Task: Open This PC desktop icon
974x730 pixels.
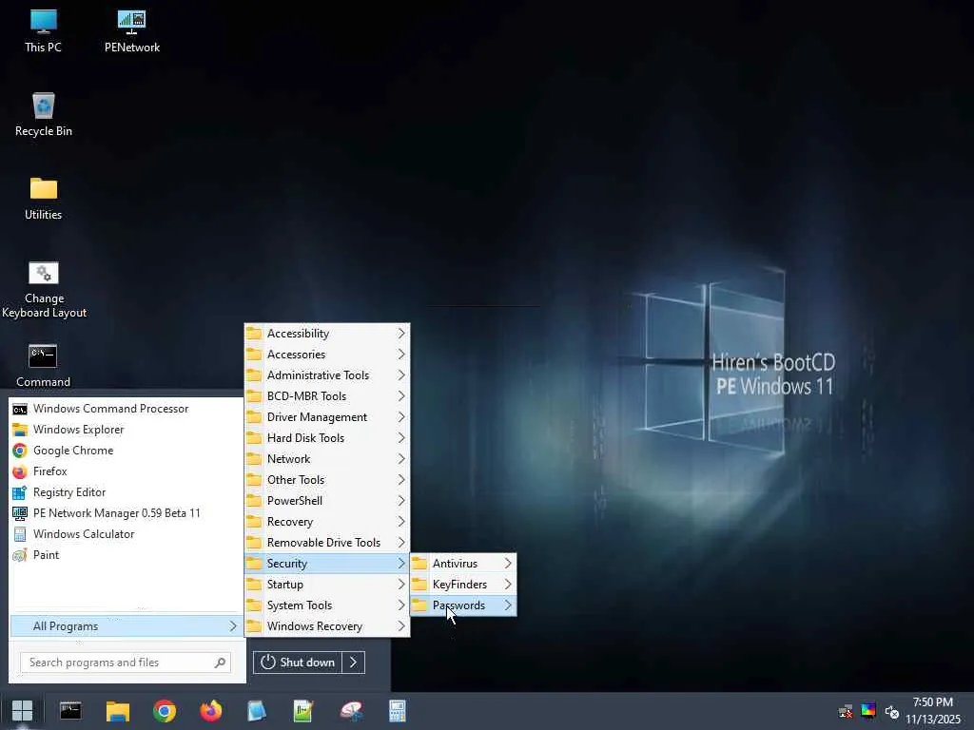Action: click(x=43, y=31)
